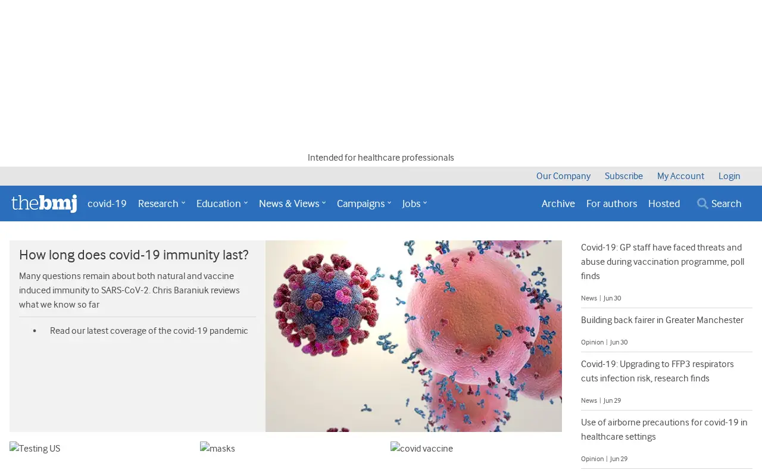Open the covid-19 menu item
Image resolution: width=762 pixels, height=476 pixels.
[x=107, y=203]
